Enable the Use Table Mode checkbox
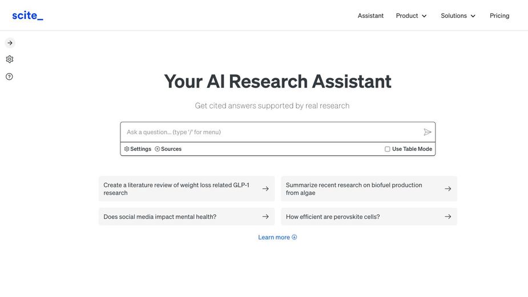Viewport: 528px width, 297px height. 388,149
